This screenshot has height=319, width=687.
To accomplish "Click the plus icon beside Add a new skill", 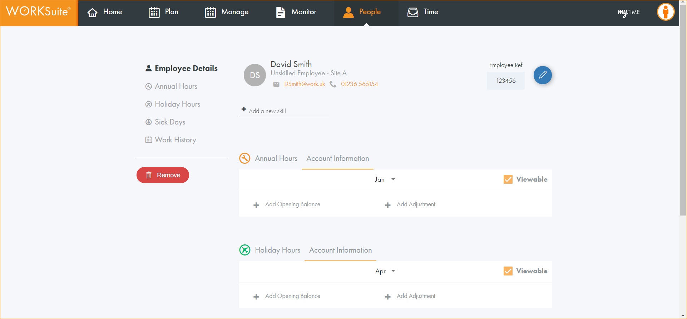I will pyautogui.click(x=244, y=109).
